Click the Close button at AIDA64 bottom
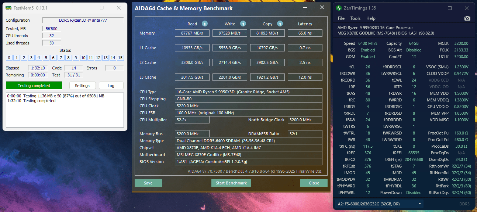This screenshot has width=477, height=212. [x=314, y=183]
